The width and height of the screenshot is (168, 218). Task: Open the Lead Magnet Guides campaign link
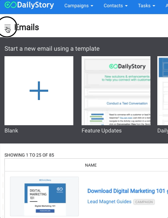click(109, 201)
